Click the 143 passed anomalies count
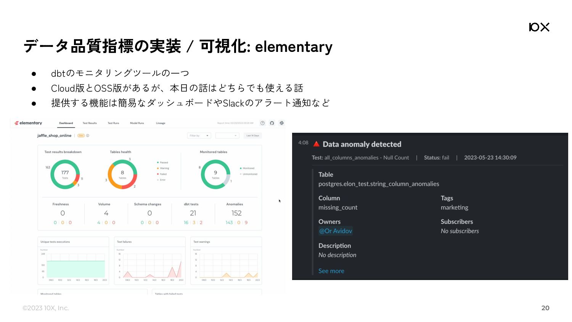The image size is (572, 322). tap(229, 222)
